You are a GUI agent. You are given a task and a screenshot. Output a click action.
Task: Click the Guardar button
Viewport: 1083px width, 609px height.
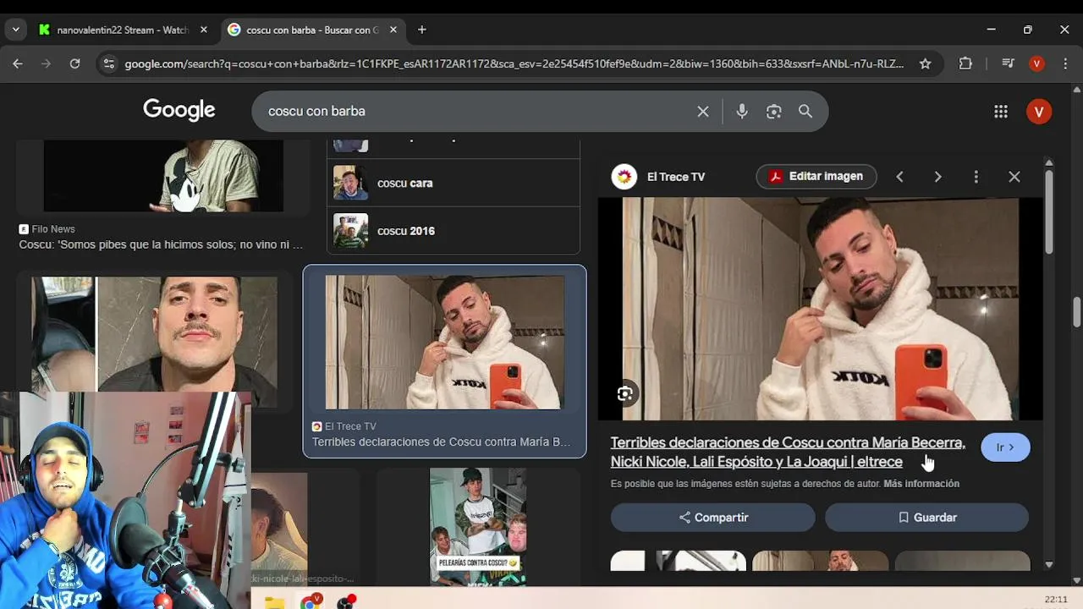926,517
